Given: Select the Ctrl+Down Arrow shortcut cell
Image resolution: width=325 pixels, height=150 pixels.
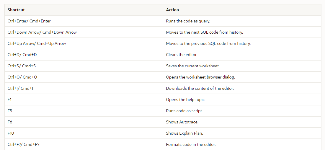Looking at the screenshot, I should 84,32.
